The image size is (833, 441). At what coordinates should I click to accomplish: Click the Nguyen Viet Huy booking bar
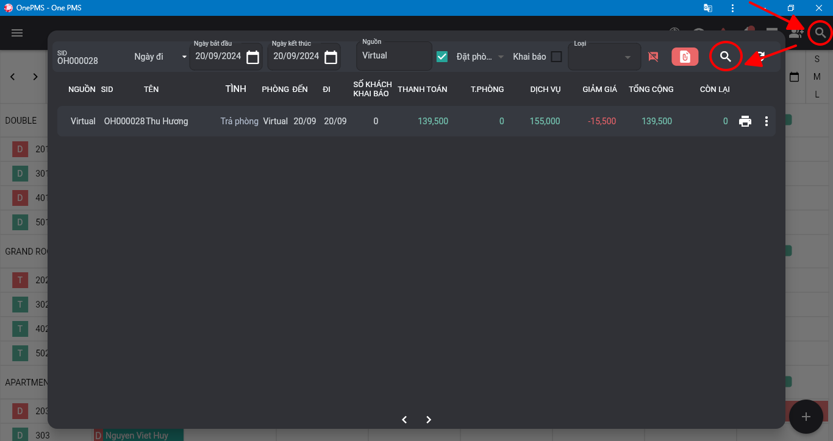click(138, 435)
